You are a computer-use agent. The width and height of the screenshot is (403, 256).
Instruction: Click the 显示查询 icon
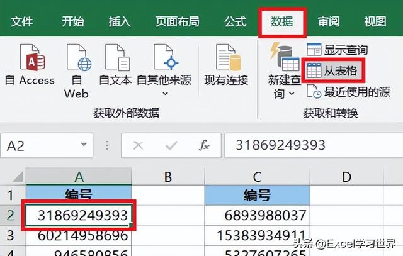[314, 50]
